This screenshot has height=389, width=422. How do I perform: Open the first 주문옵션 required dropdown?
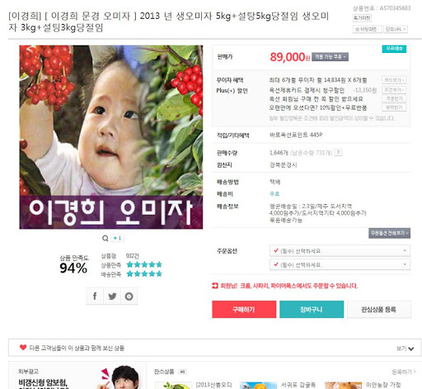coord(340,251)
